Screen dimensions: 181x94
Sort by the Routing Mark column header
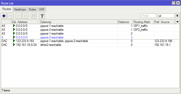(143, 22)
